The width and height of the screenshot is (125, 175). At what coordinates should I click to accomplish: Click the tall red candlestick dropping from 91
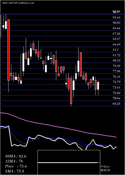click(x=8, y=50)
